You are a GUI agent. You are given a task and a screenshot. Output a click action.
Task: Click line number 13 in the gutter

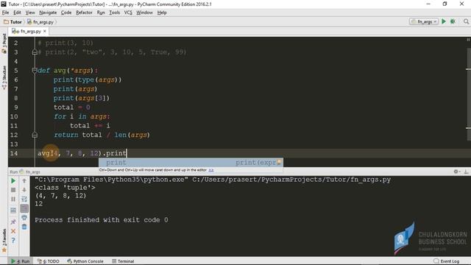point(14,144)
